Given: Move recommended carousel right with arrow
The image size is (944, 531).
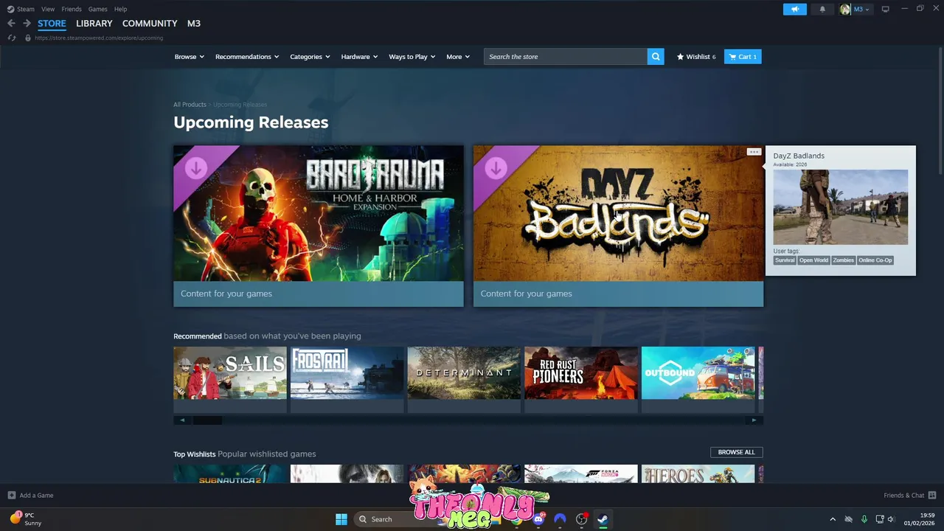Looking at the screenshot, I should (754, 420).
